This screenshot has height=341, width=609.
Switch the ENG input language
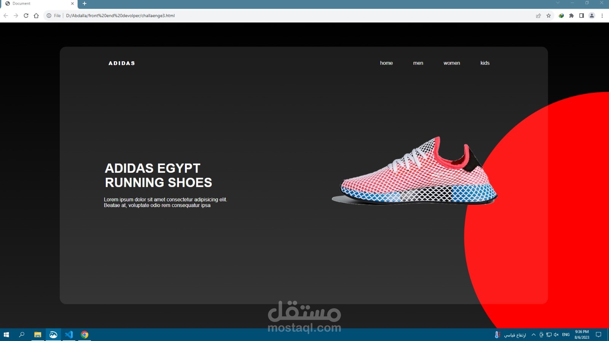click(x=566, y=335)
